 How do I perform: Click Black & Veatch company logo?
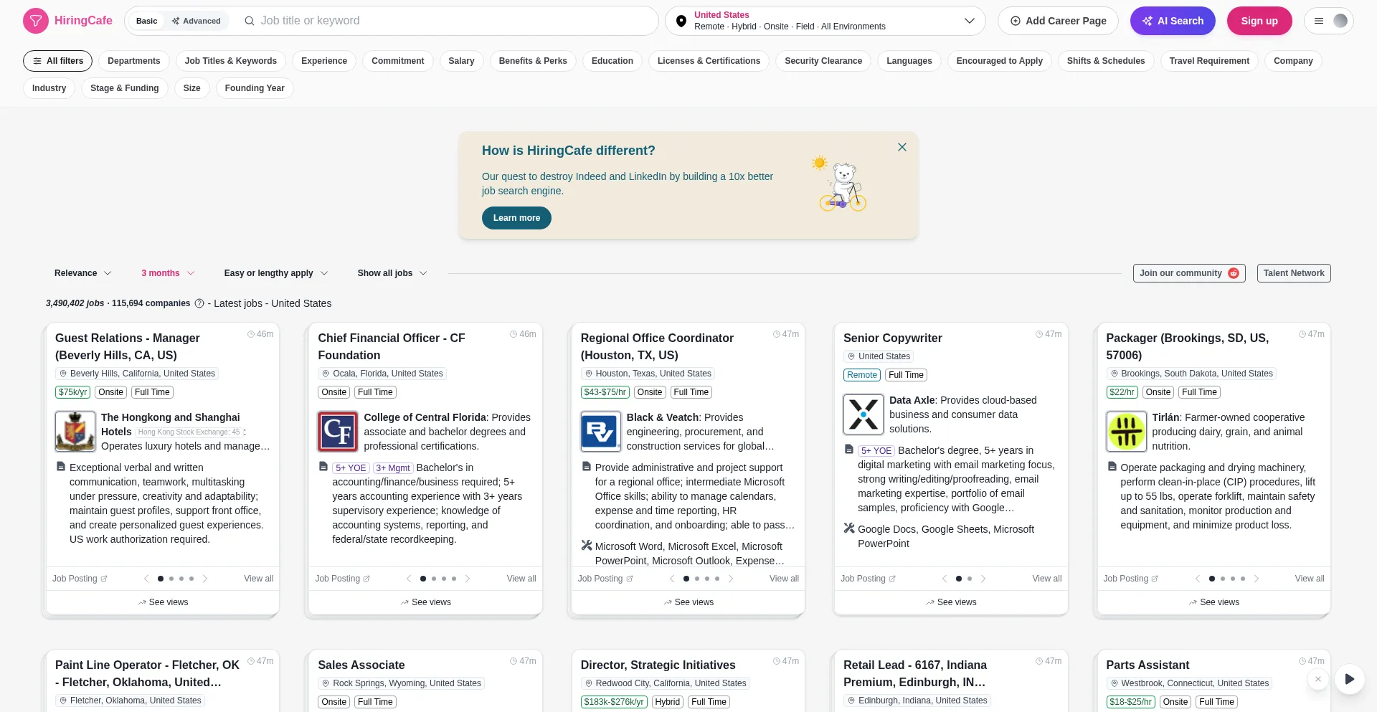(600, 432)
